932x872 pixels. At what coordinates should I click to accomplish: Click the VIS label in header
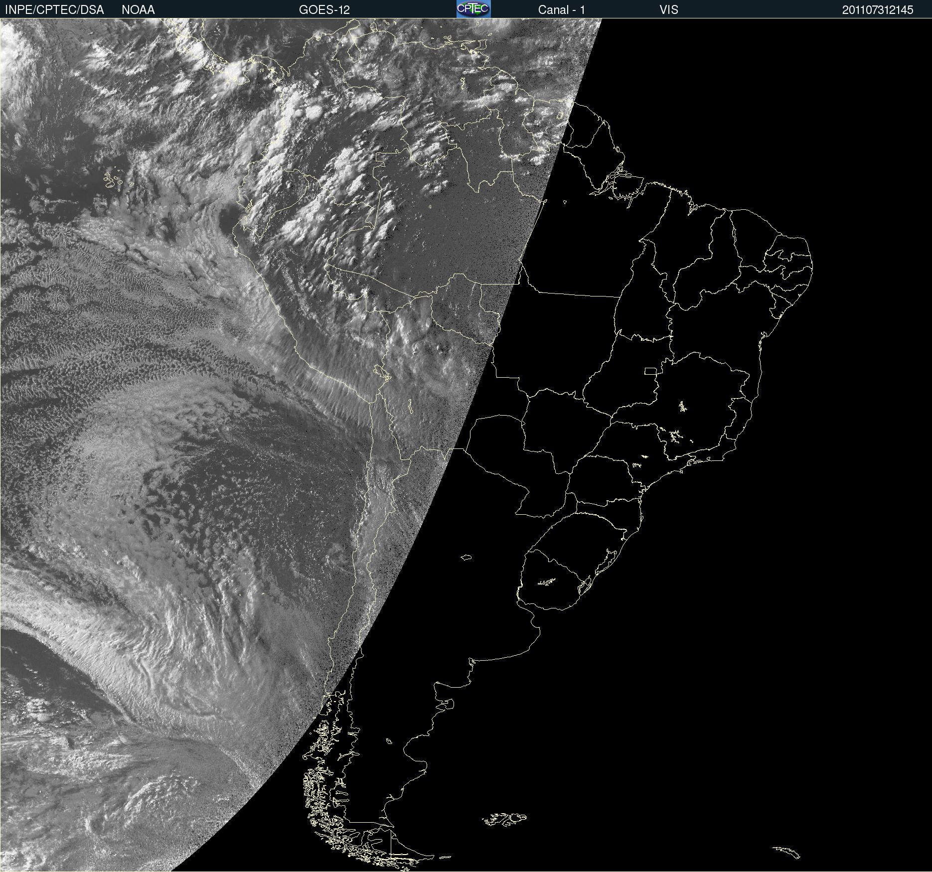(x=669, y=10)
